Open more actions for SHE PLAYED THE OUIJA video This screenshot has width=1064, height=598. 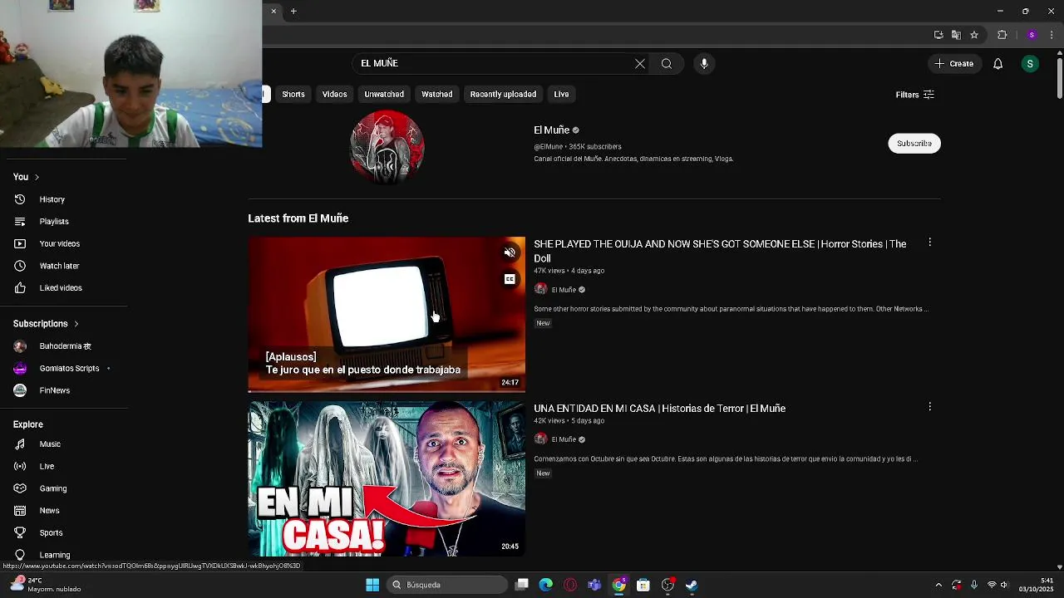click(930, 243)
